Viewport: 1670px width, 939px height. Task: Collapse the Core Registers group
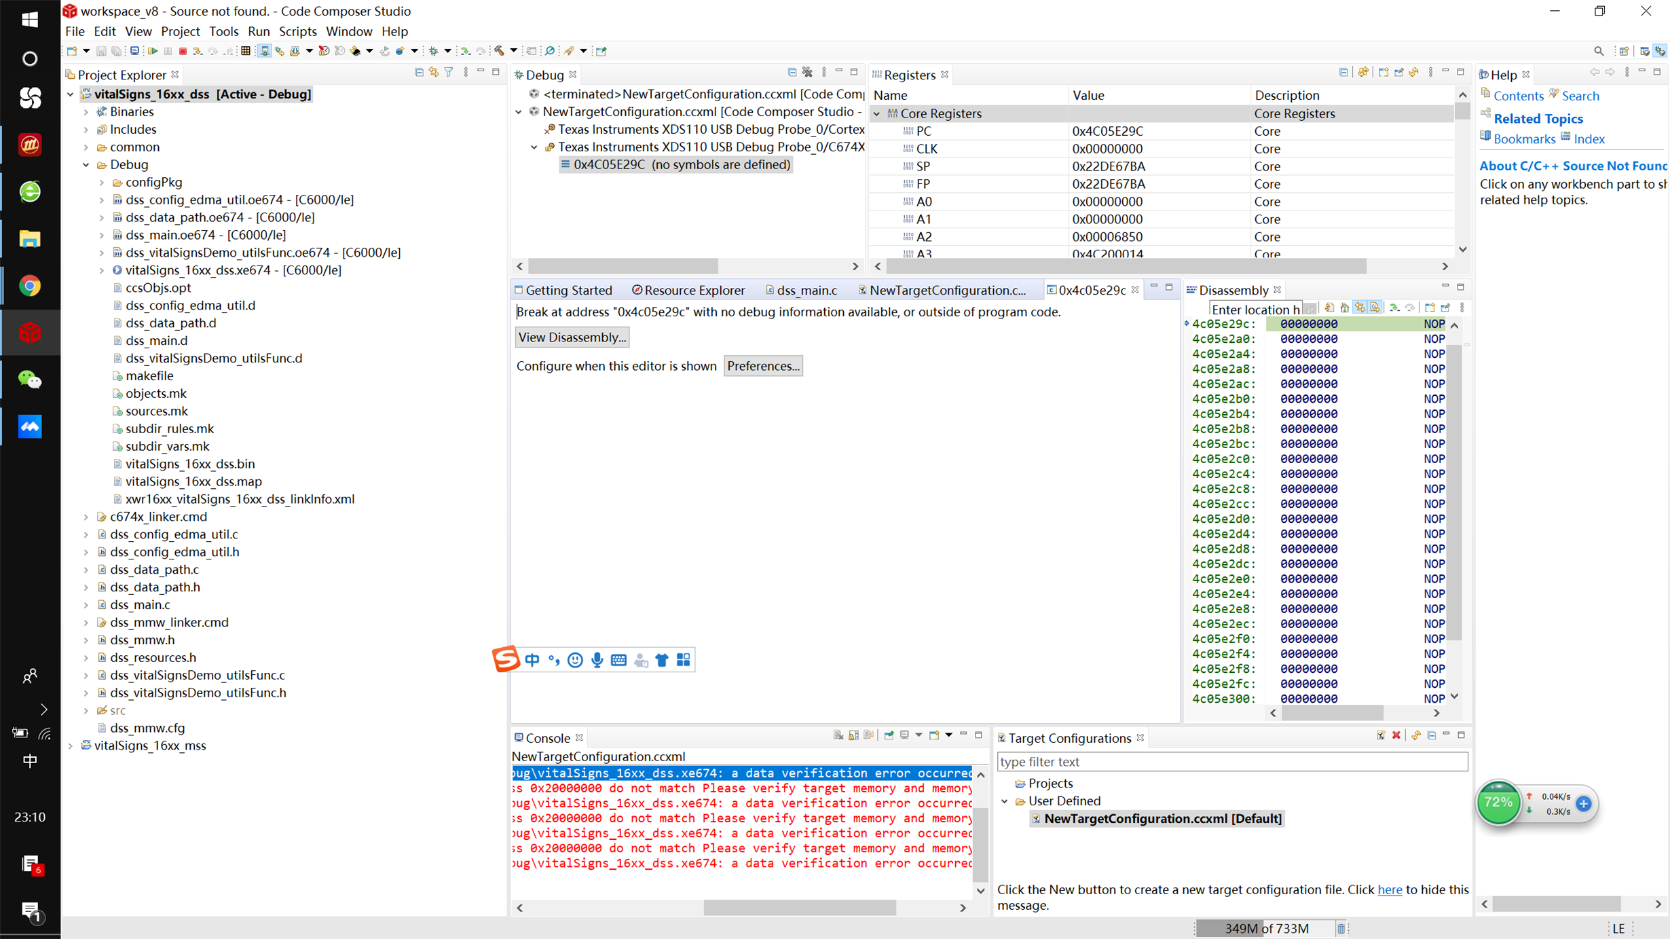click(x=877, y=114)
